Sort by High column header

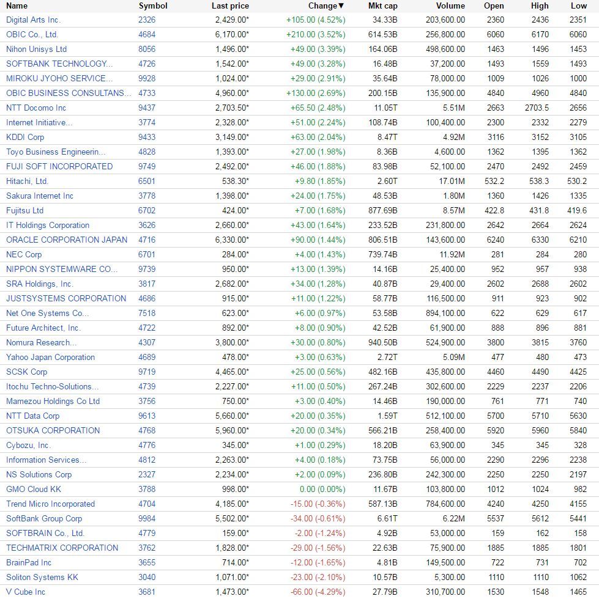[x=540, y=6]
